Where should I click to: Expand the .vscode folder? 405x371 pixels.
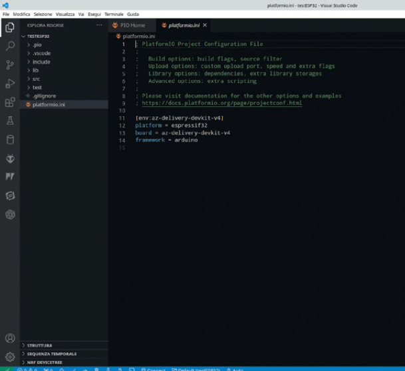point(29,53)
